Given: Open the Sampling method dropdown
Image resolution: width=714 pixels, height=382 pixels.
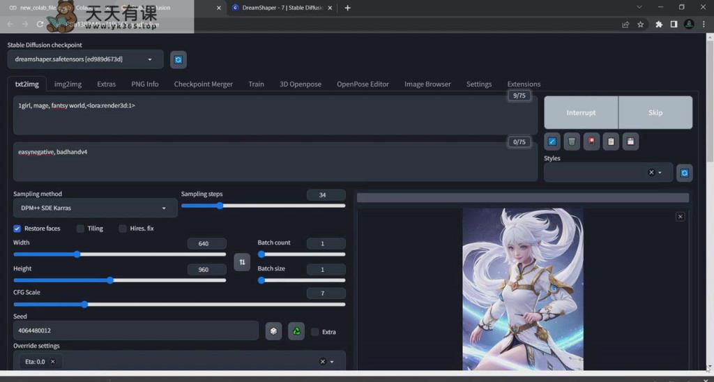Looking at the screenshot, I should pos(95,208).
